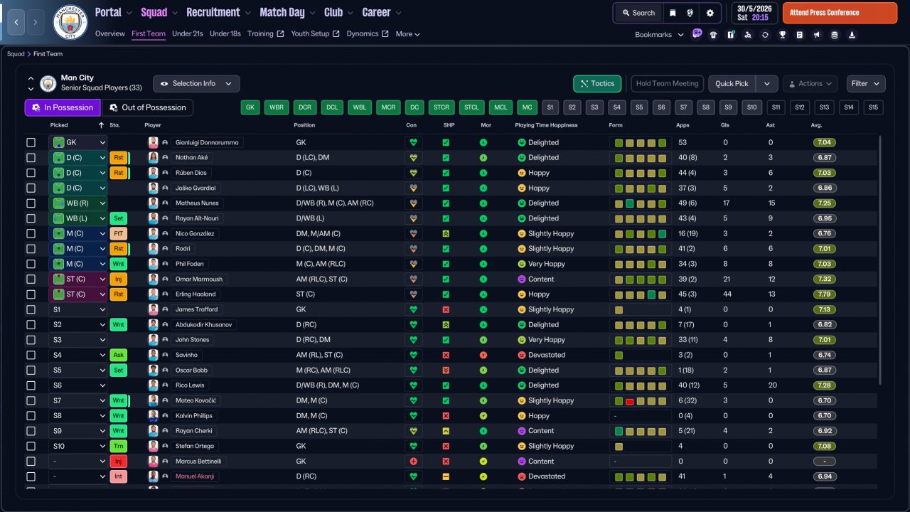Open the coins stack finances icon
Viewport: 910px width, 512px height.
pos(834,35)
